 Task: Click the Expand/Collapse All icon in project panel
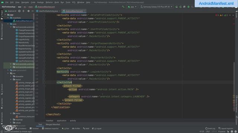click(23, 11)
